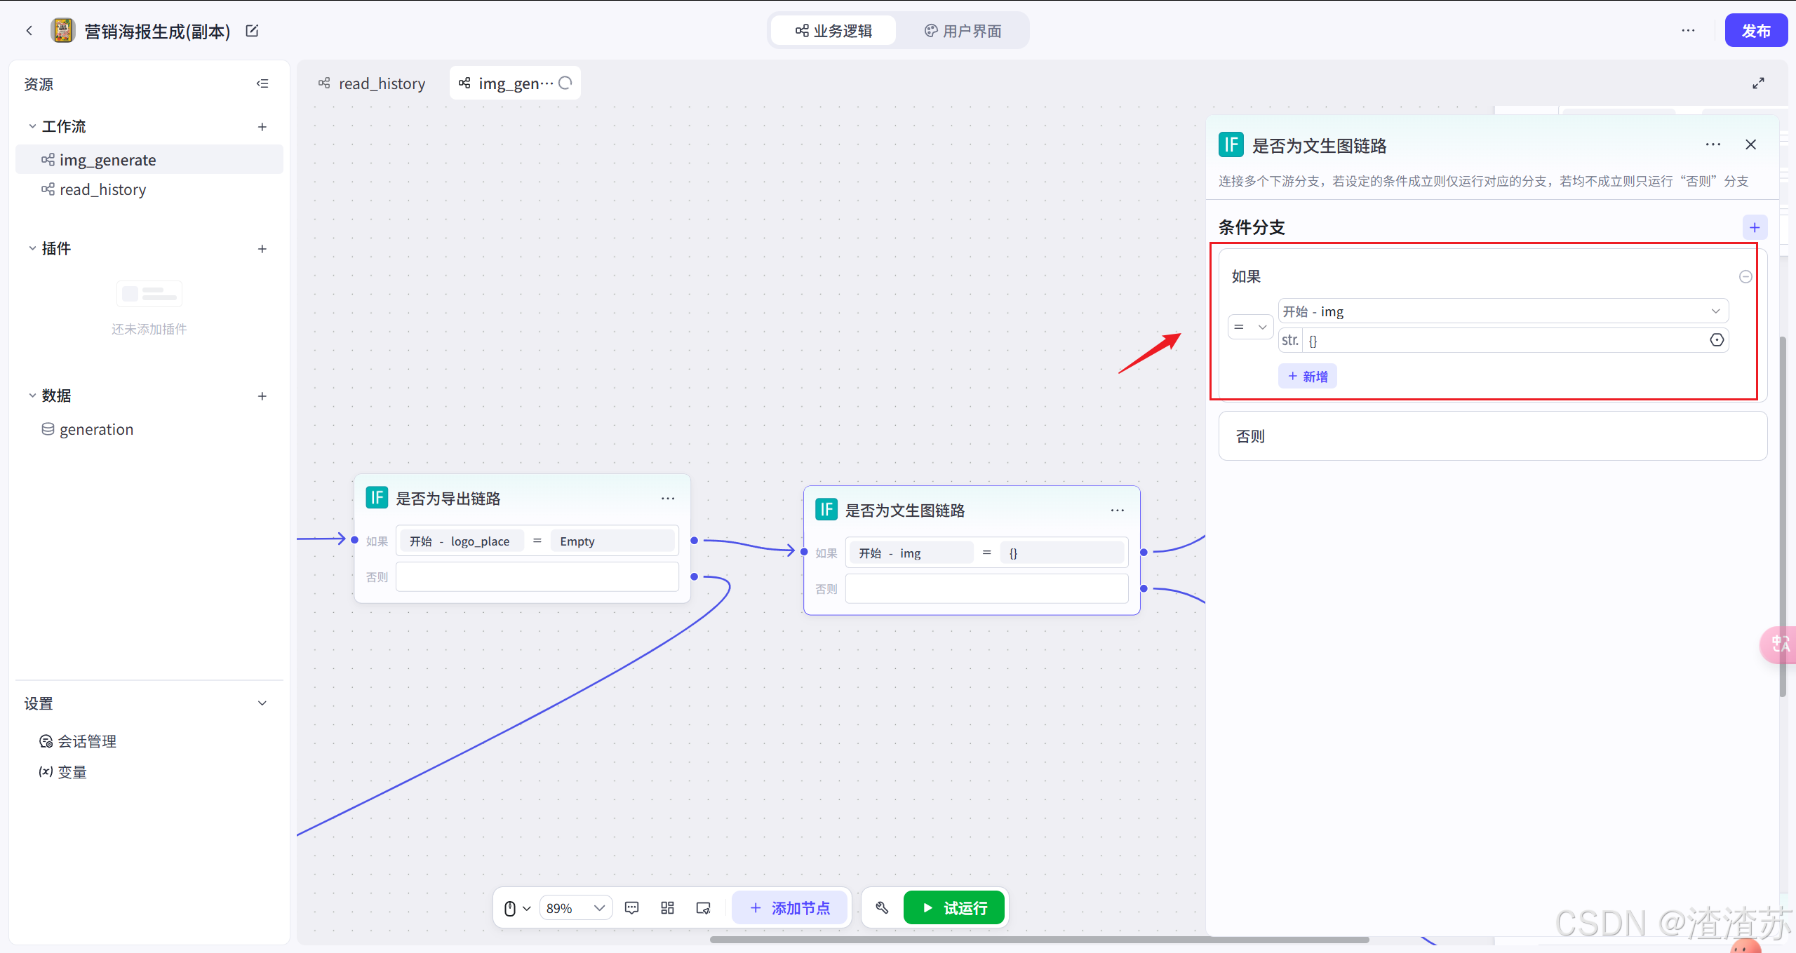Add condition branch with plus icon
The width and height of the screenshot is (1796, 953).
tap(1754, 227)
